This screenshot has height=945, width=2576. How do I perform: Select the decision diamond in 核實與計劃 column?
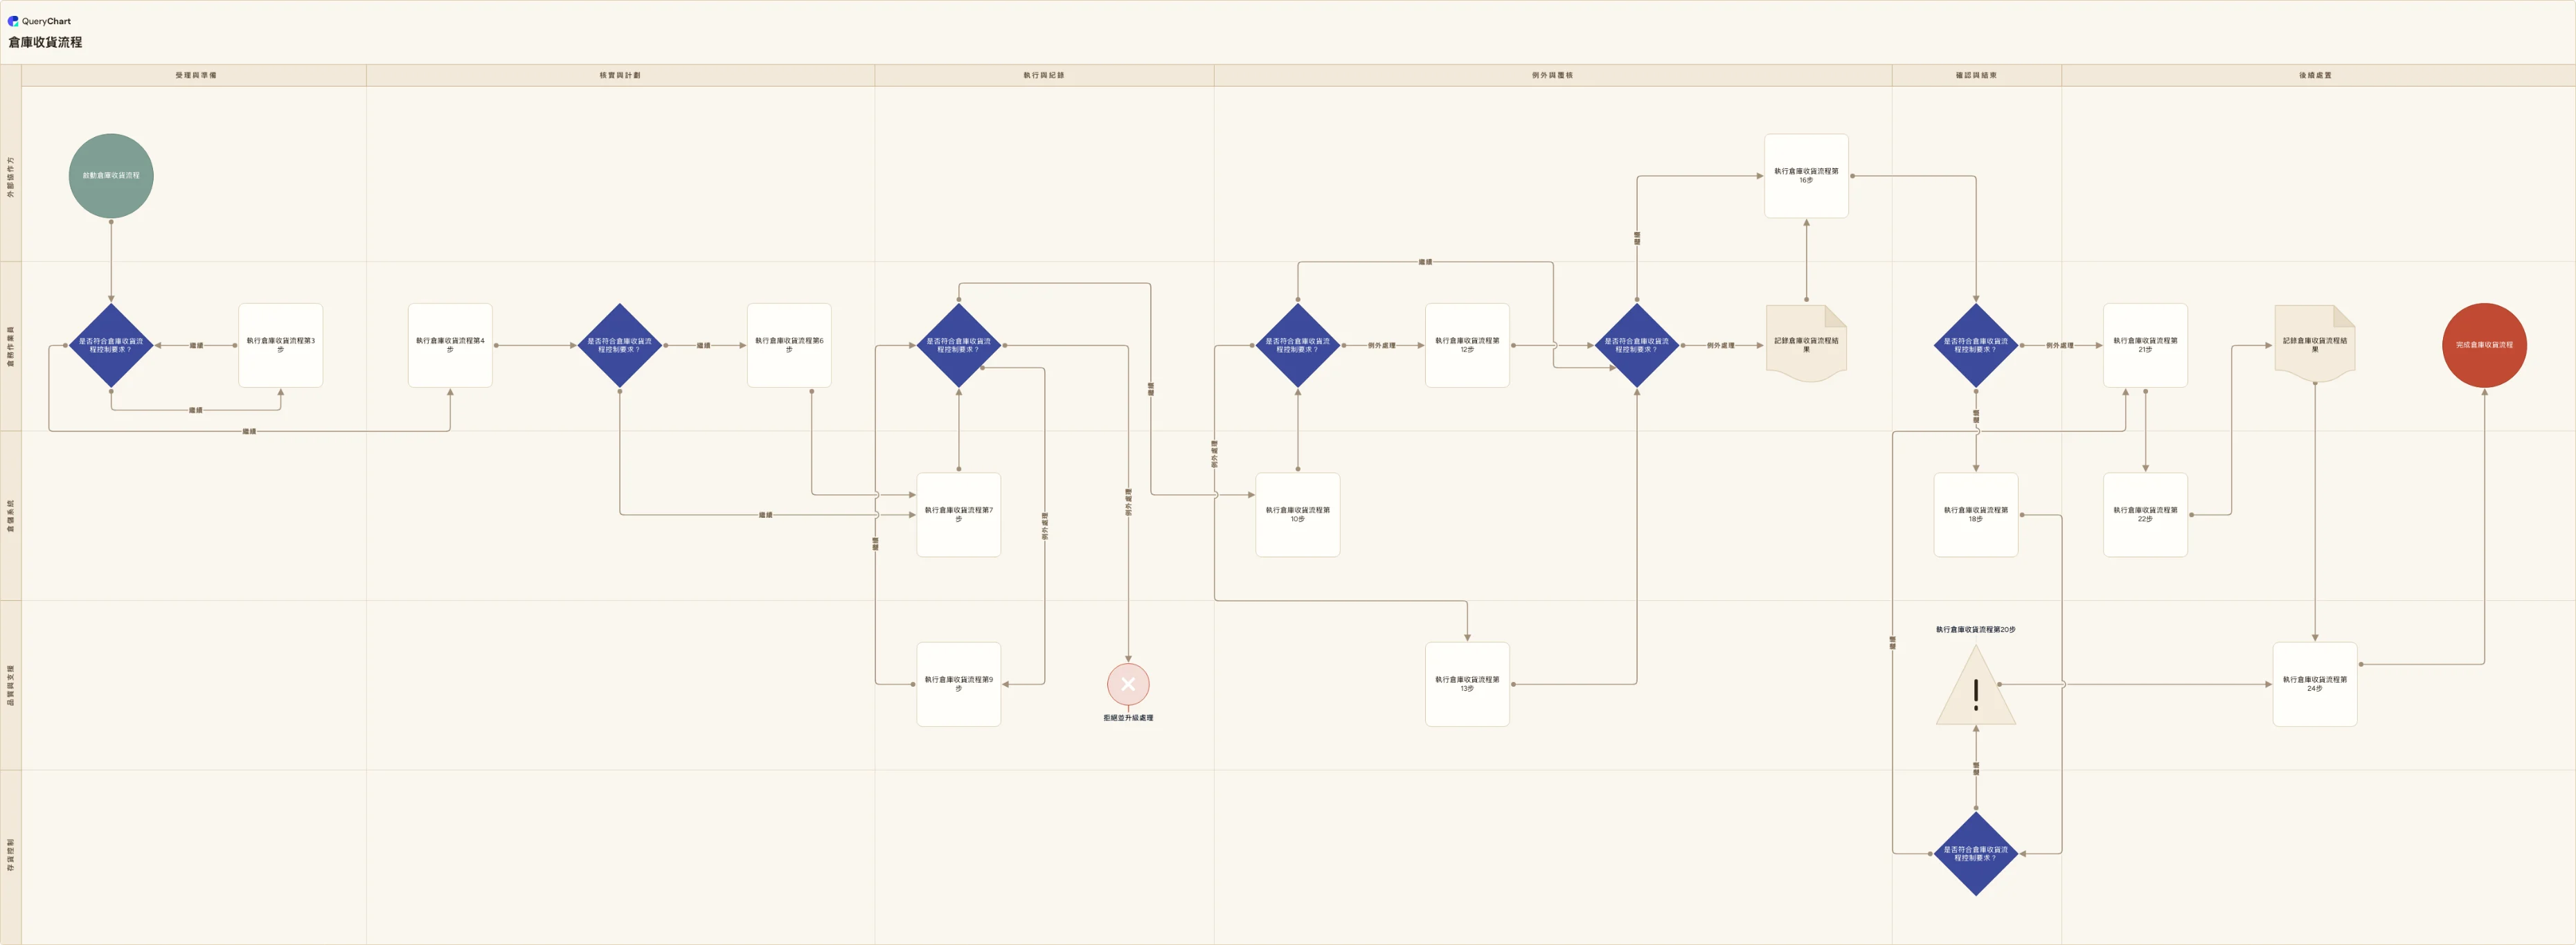[620, 346]
